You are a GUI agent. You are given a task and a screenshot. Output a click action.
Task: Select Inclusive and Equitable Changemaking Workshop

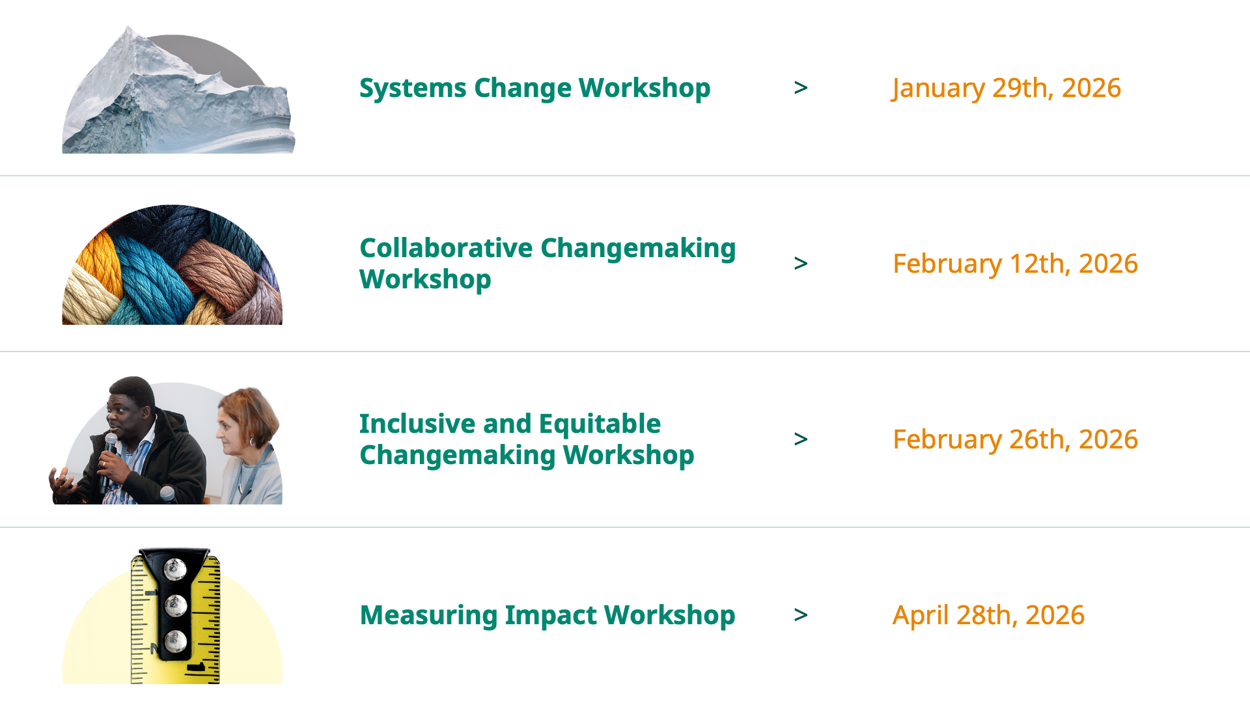click(x=527, y=439)
